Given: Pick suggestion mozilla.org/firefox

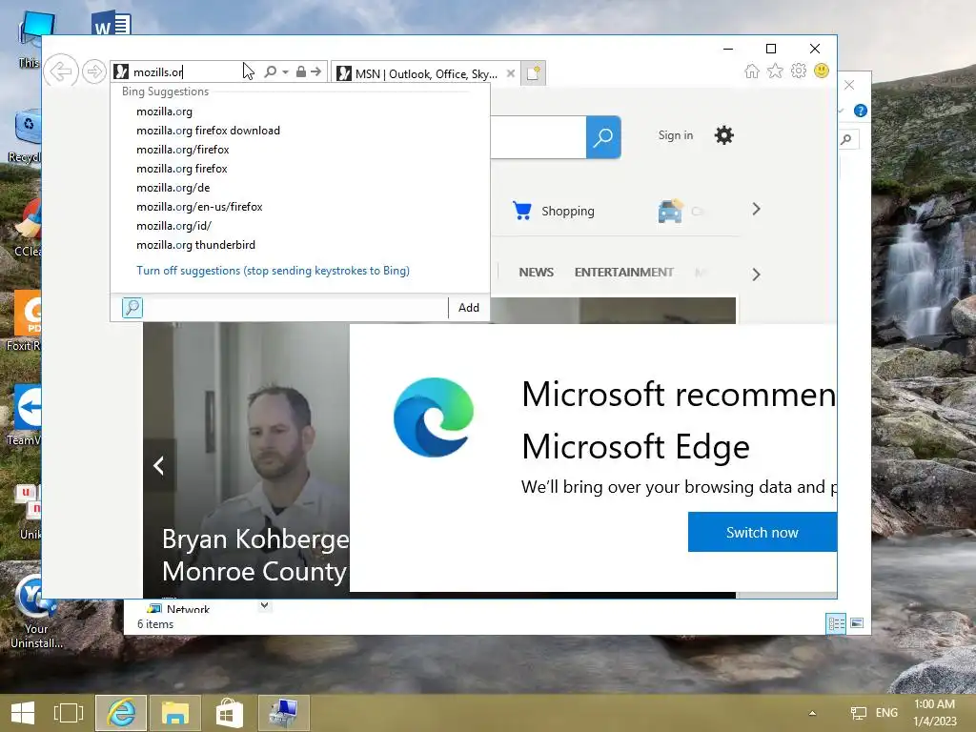Looking at the screenshot, I should pos(182,150).
